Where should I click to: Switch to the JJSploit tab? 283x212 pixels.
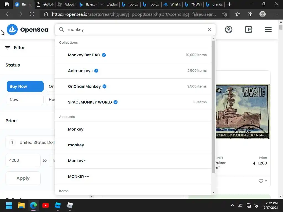[x=109, y=4]
